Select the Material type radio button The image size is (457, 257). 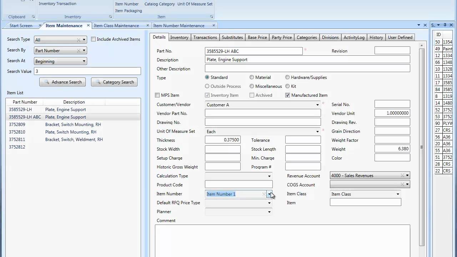click(252, 77)
